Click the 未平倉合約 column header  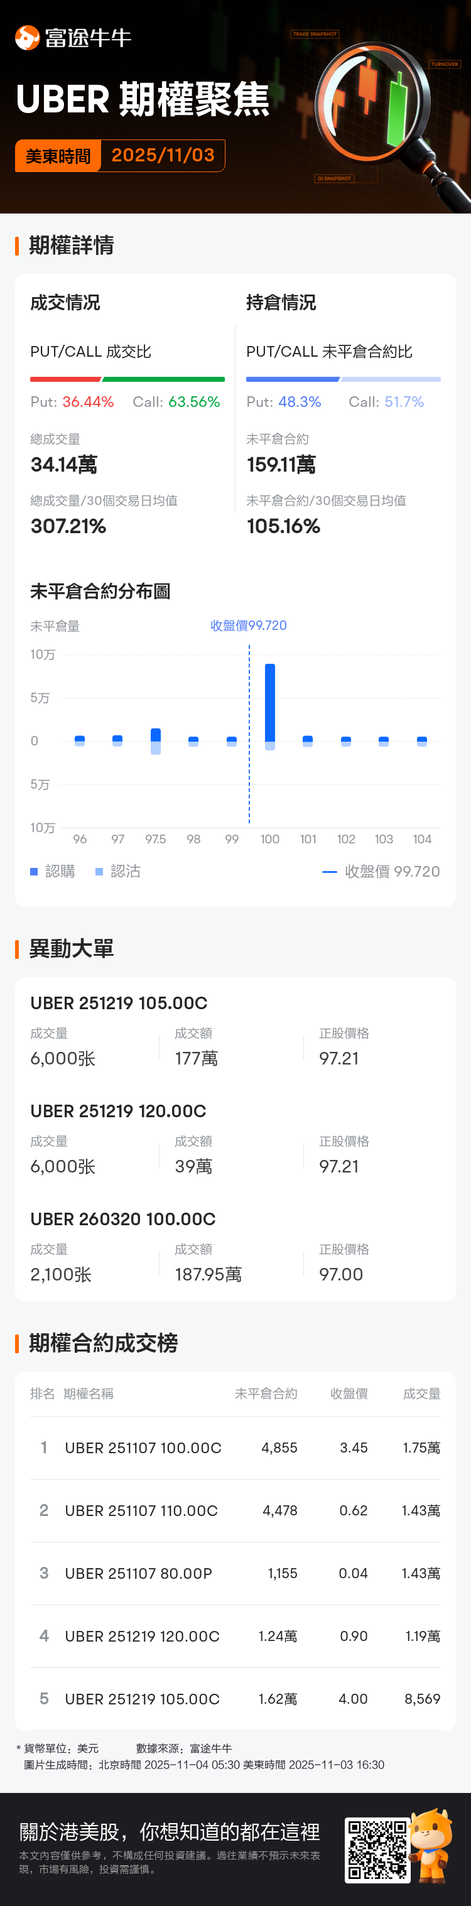tap(266, 1394)
